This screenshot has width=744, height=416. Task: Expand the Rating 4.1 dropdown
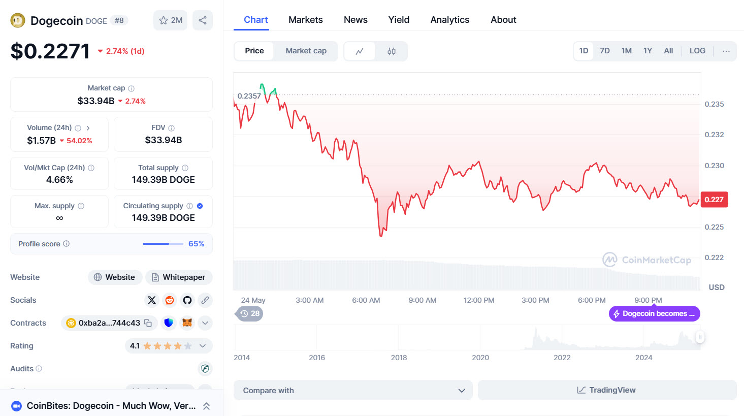(203, 346)
